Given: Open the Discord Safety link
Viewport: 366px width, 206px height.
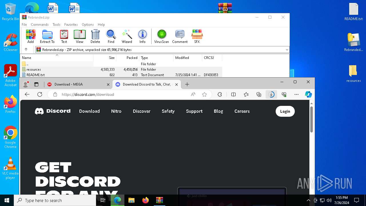Looking at the screenshot, I should pyautogui.click(x=168, y=111).
